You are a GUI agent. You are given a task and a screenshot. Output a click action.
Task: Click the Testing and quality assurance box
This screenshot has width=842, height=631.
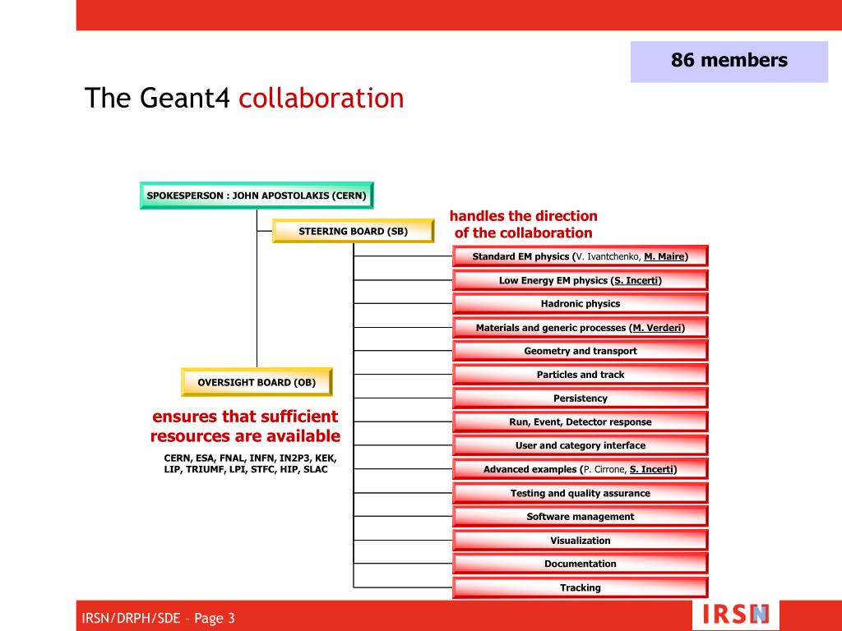click(581, 493)
